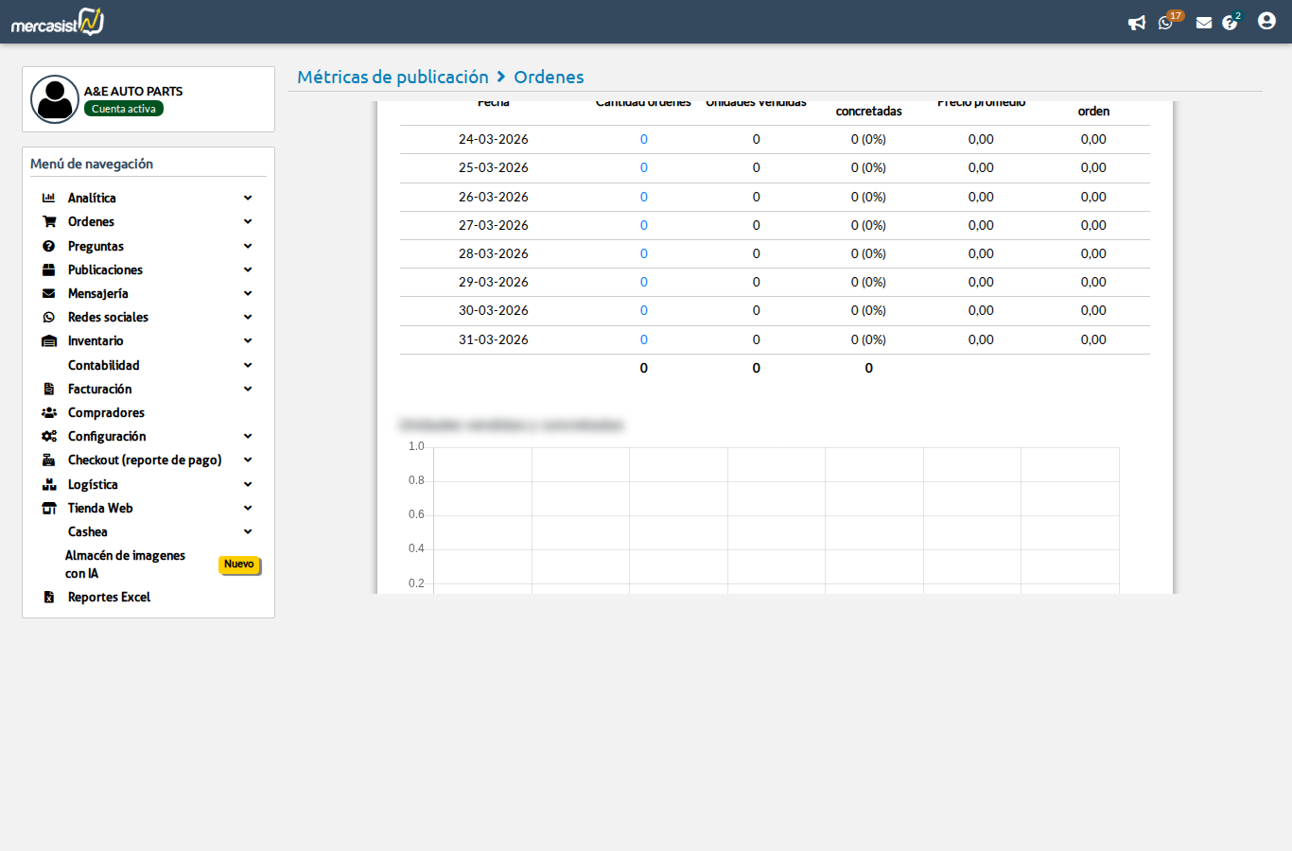Select the date cell 24-03-2026
Screen dimensions: 1292x851
pyautogui.click(x=494, y=139)
